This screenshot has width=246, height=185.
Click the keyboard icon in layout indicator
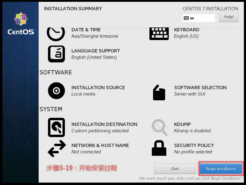(x=186, y=18)
